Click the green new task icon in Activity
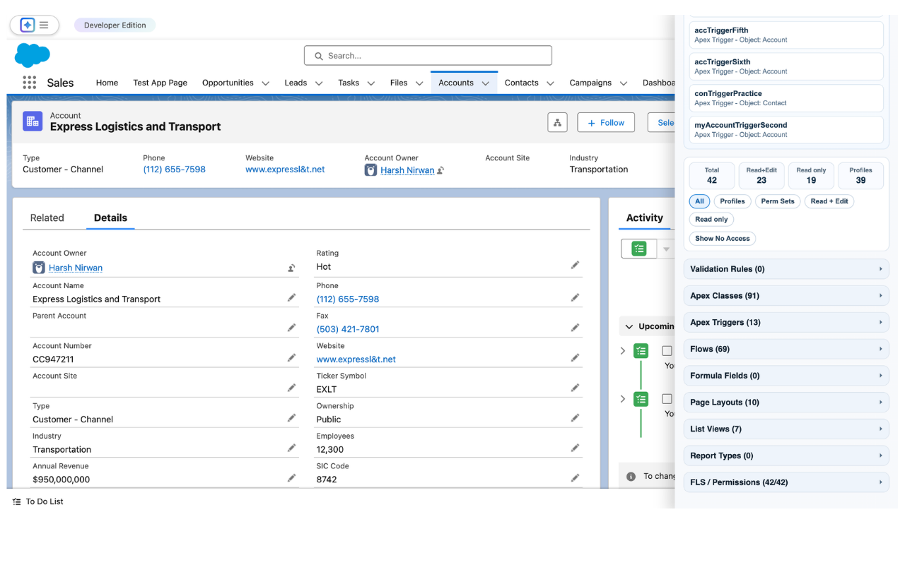 pos(639,249)
